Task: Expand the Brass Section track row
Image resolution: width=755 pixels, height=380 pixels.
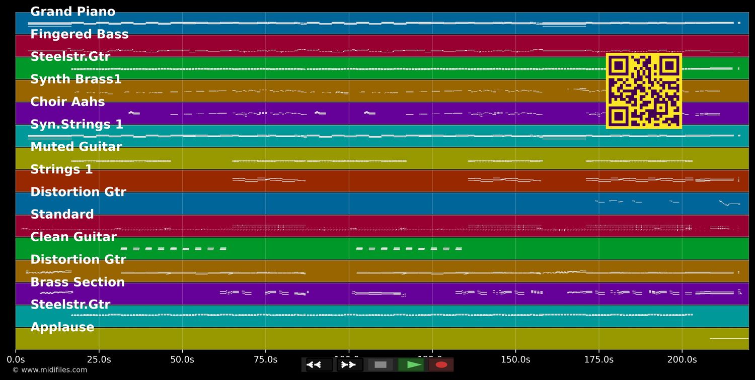Action: click(x=78, y=282)
